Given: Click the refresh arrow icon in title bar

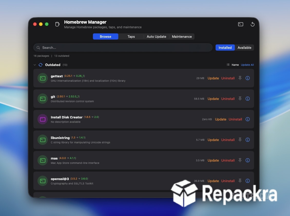Looking at the screenshot, I should [x=253, y=24].
